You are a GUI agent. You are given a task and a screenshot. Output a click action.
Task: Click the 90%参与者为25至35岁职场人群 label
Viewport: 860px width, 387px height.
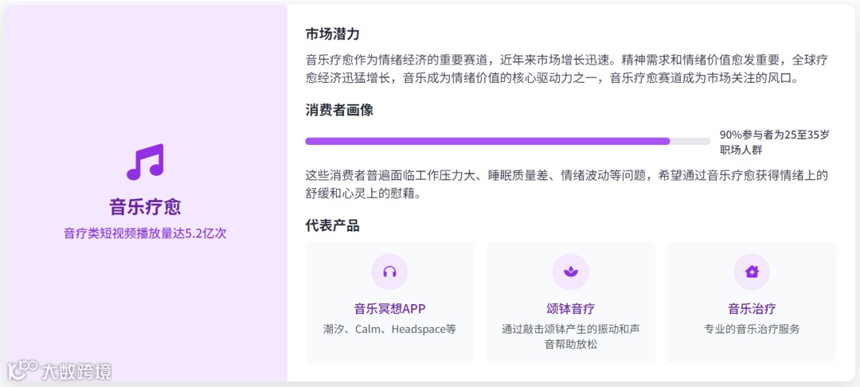[775, 143]
